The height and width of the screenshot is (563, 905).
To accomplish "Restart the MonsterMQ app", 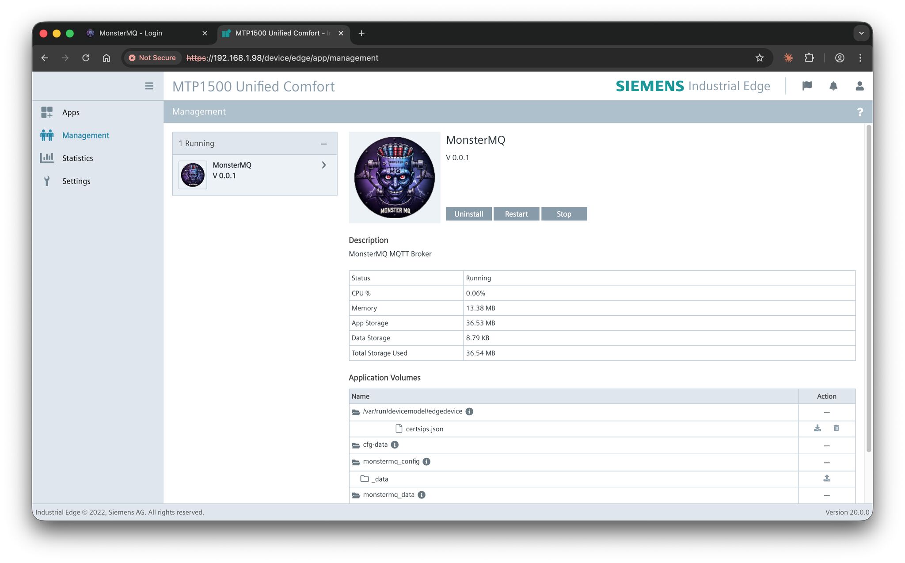I will [x=516, y=214].
